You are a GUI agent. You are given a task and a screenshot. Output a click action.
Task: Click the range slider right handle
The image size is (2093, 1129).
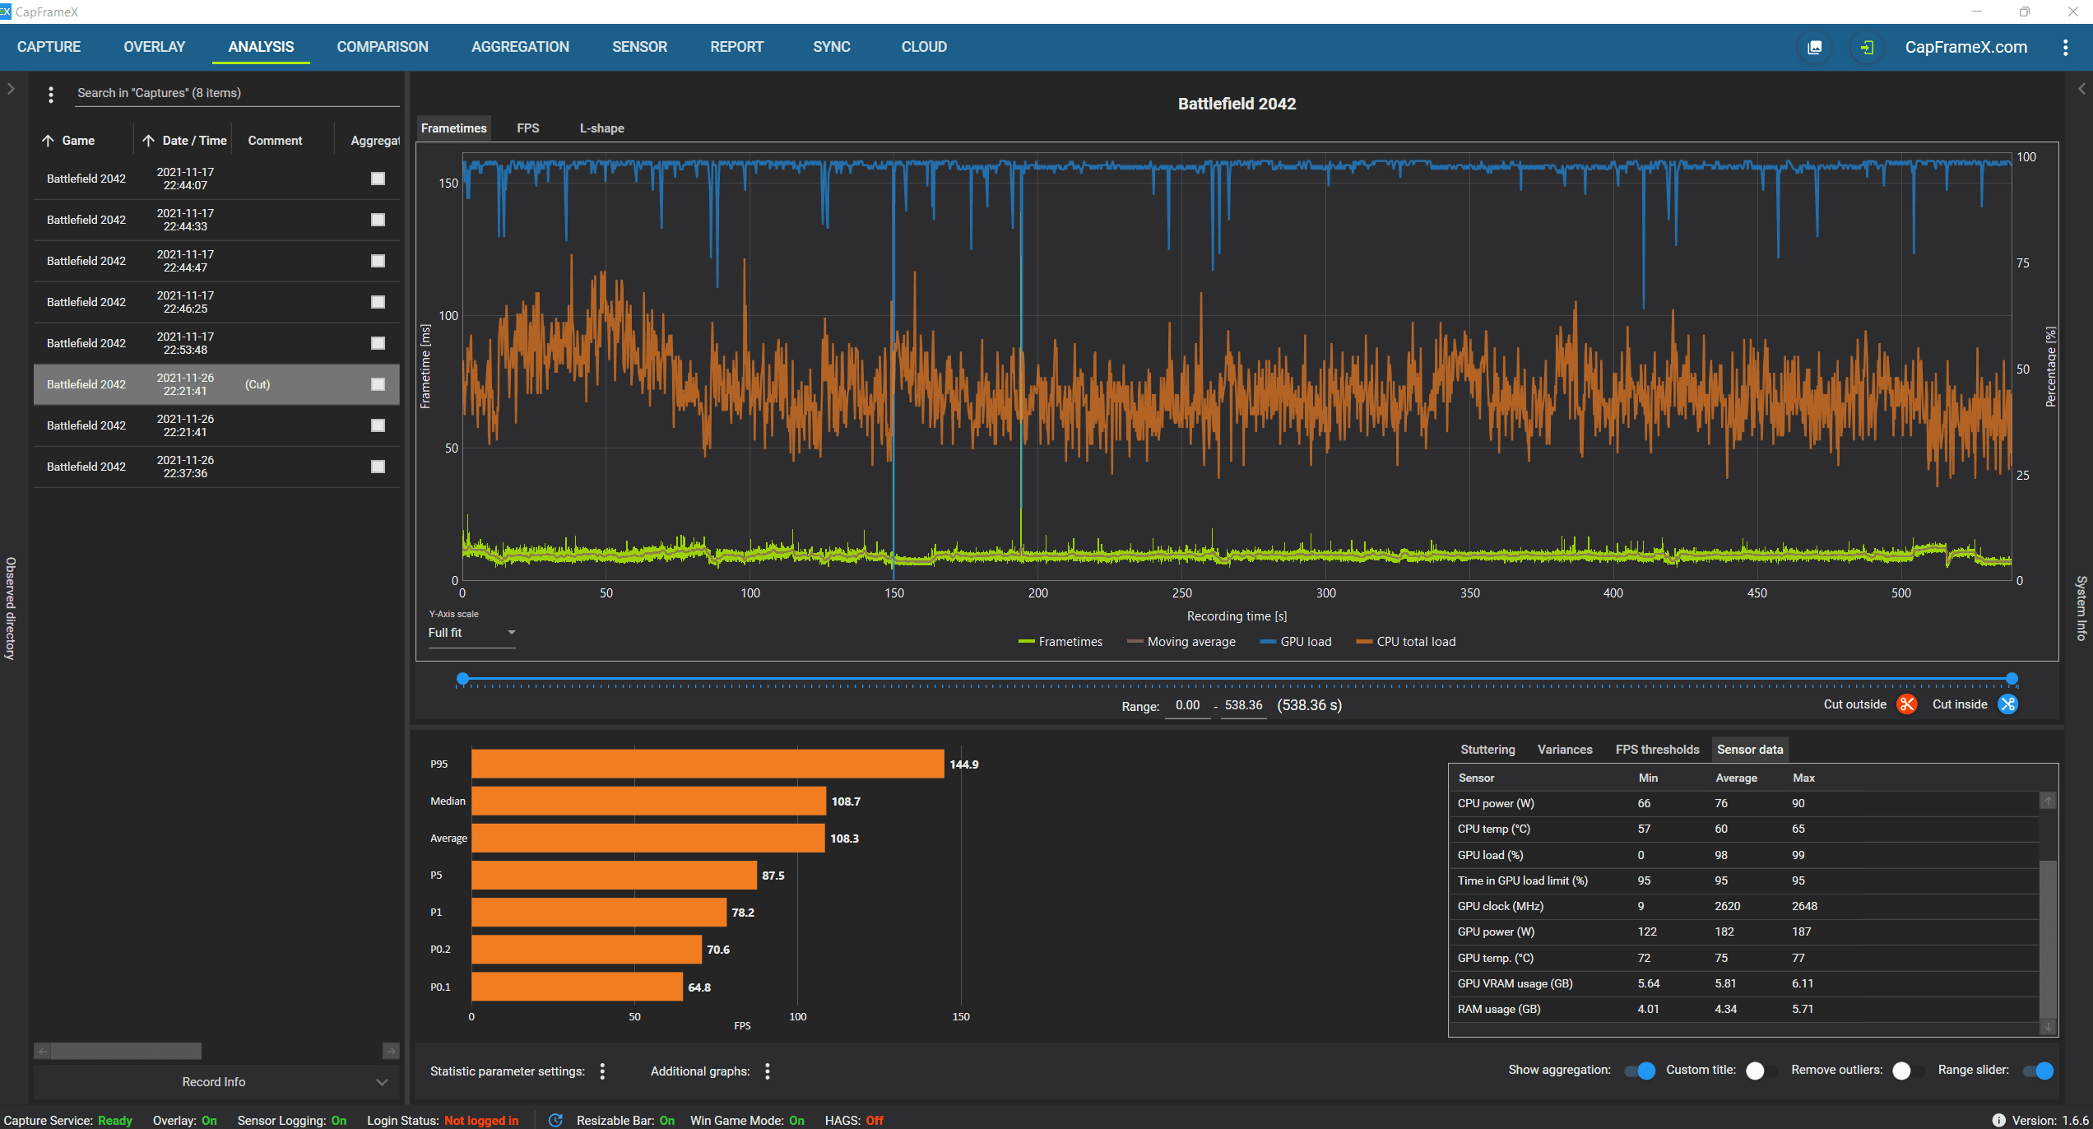tap(2012, 679)
